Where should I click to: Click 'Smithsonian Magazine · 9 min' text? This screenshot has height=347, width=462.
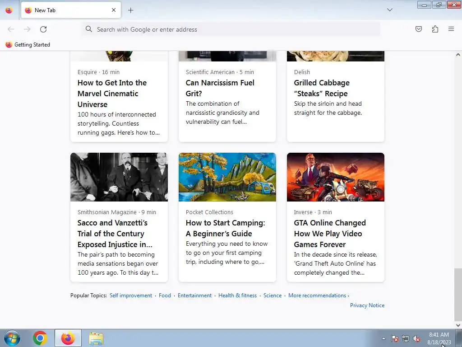point(117,212)
